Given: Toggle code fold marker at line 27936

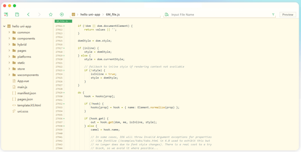Looking at the screenshot, I should click(64, 119).
